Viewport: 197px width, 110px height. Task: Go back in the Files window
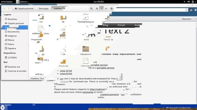coord(5,9)
